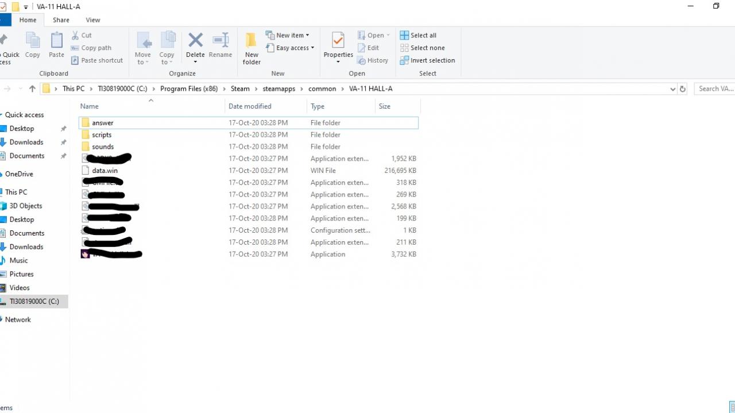Create a new folder with New folder icon
735x413 pixels.
[252, 42]
